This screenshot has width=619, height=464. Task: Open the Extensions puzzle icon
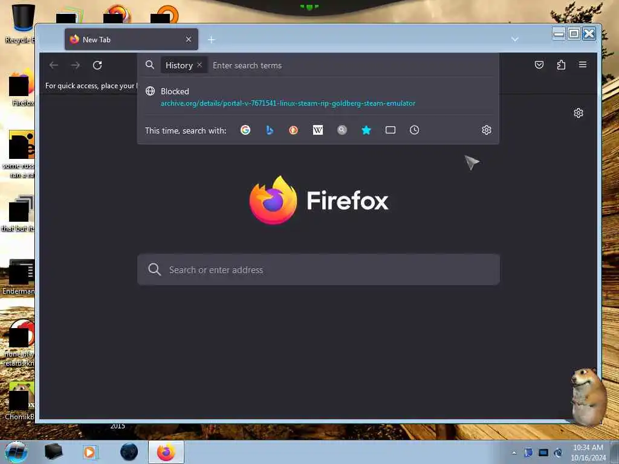(x=561, y=65)
